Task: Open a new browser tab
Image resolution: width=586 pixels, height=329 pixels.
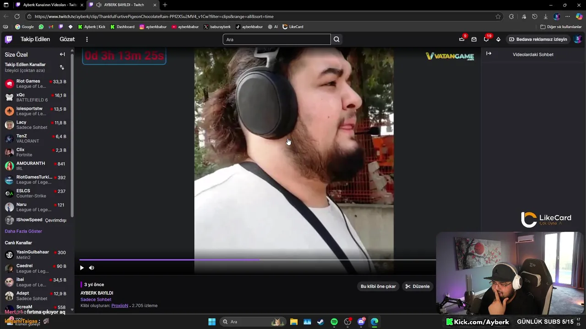Action: click(x=165, y=5)
